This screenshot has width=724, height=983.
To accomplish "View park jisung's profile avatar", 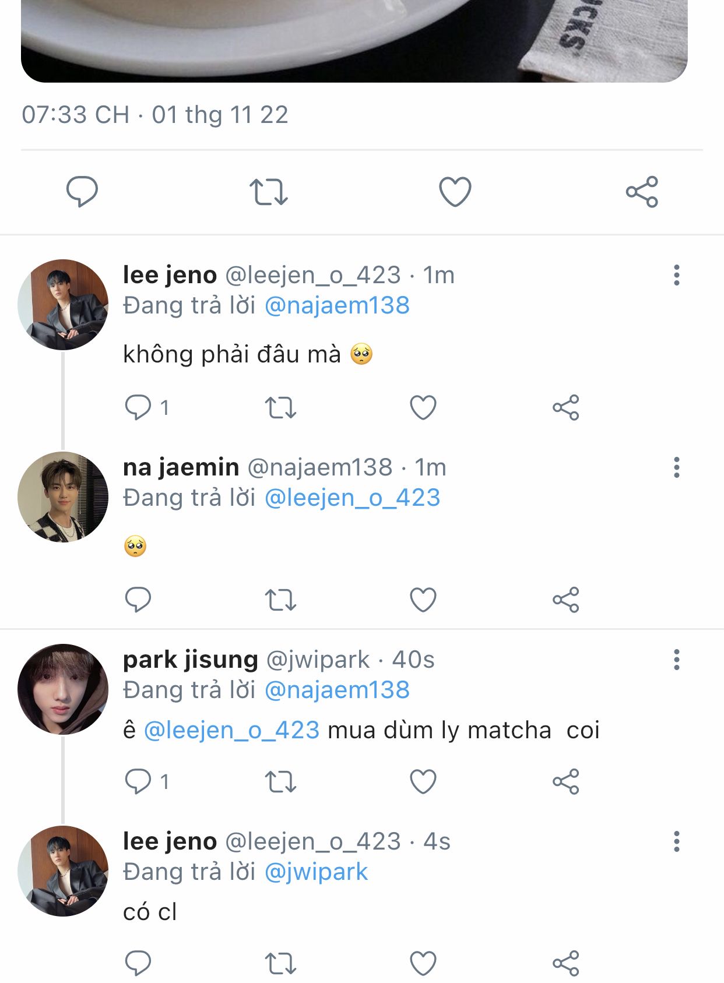I will click(63, 689).
